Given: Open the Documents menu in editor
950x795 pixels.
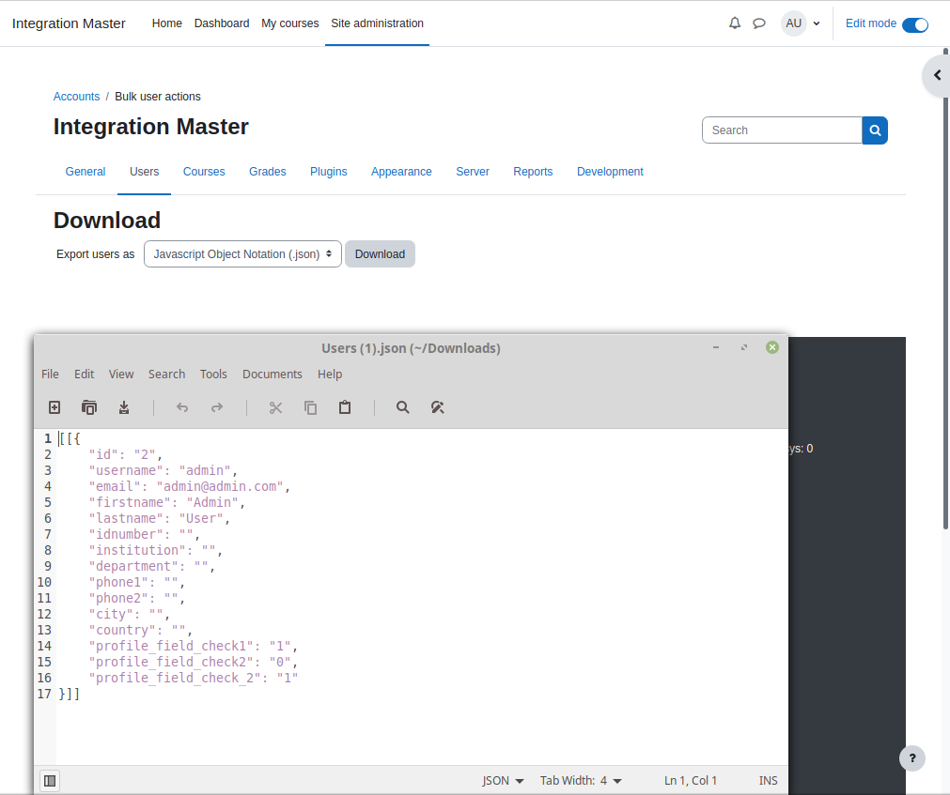Looking at the screenshot, I should pos(273,375).
